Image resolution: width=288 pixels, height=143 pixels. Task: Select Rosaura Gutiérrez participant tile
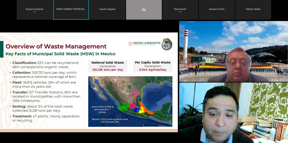tap(34, 10)
